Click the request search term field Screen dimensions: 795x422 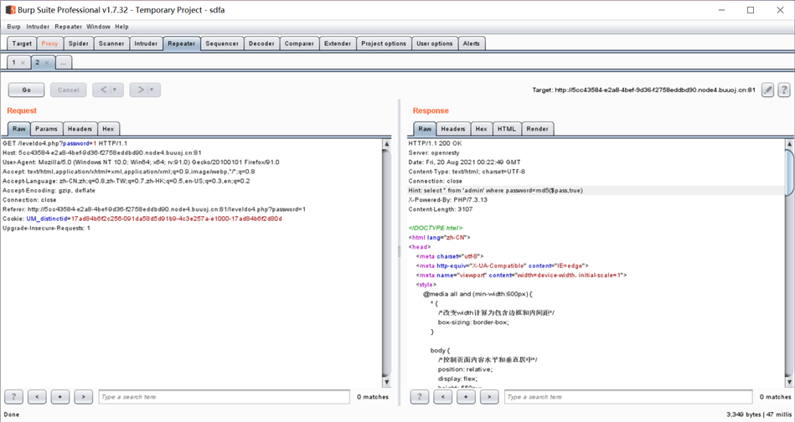coord(225,397)
